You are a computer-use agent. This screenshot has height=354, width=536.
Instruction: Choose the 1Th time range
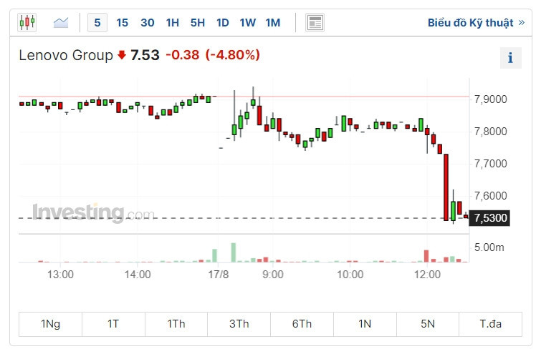coord(176,324)
